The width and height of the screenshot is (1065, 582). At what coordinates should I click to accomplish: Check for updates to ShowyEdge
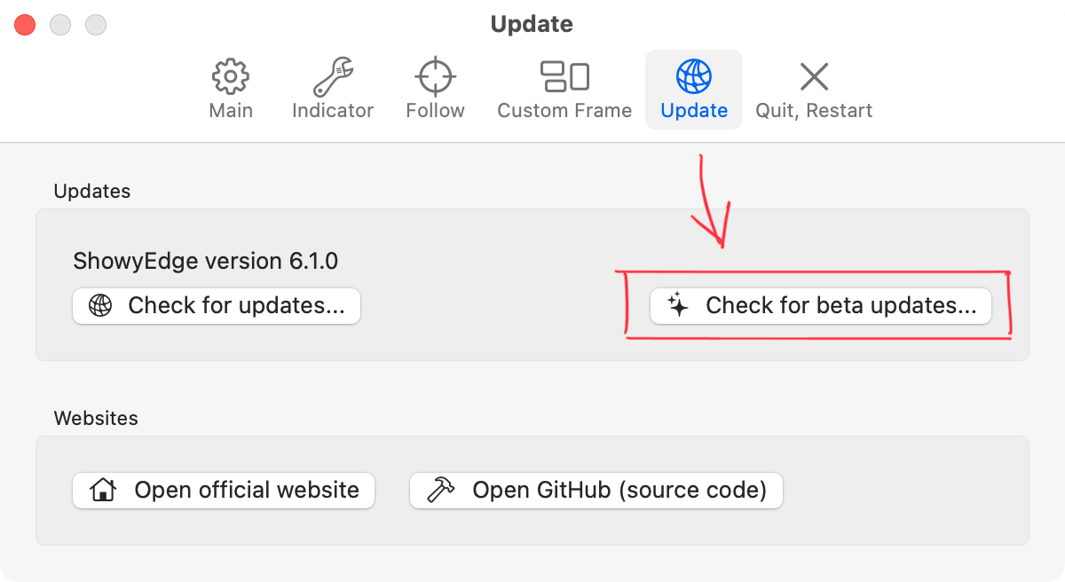click(x=216, y=305)
